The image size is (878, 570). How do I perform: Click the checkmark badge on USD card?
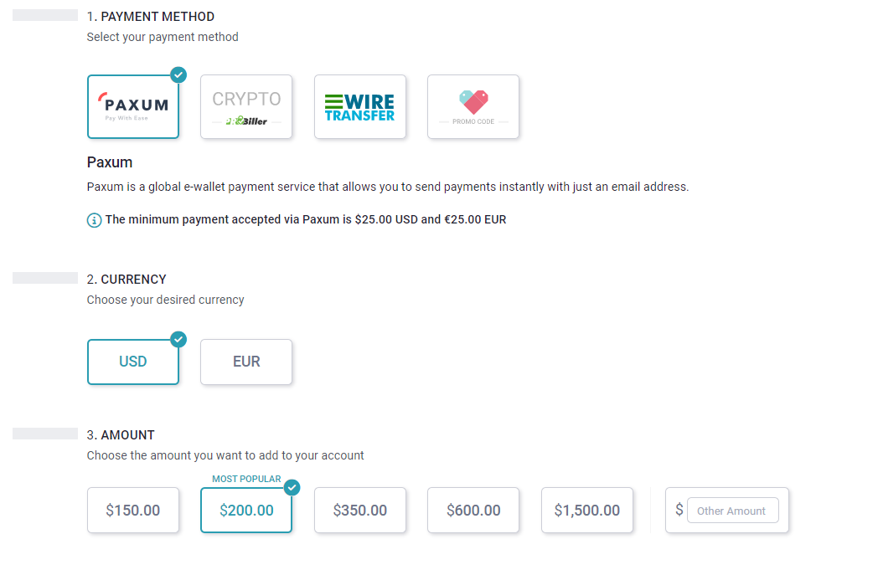(x=178, y=340)
